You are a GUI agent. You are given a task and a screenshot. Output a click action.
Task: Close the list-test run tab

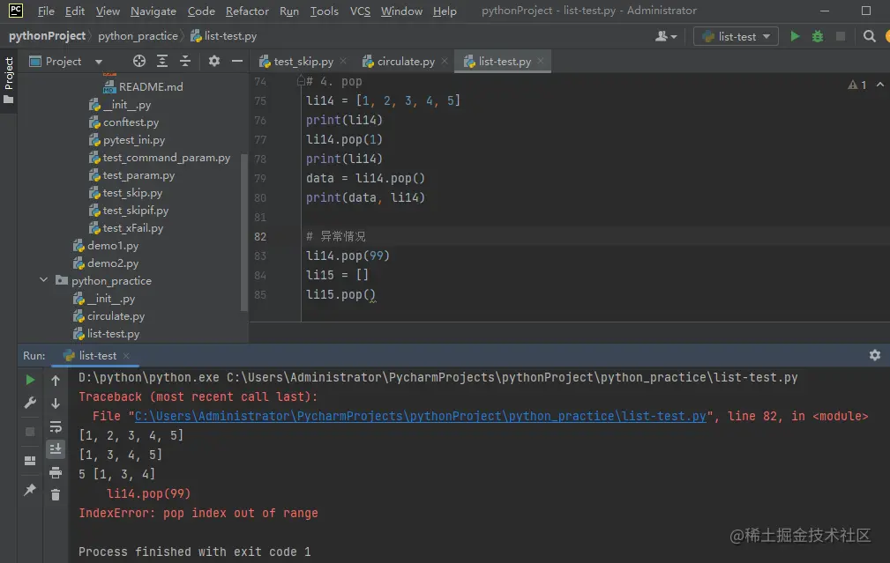pyautogui.click(x=126, y=355)
